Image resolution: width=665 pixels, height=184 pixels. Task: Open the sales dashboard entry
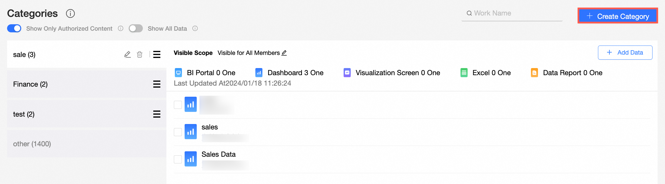click(210, 127)
